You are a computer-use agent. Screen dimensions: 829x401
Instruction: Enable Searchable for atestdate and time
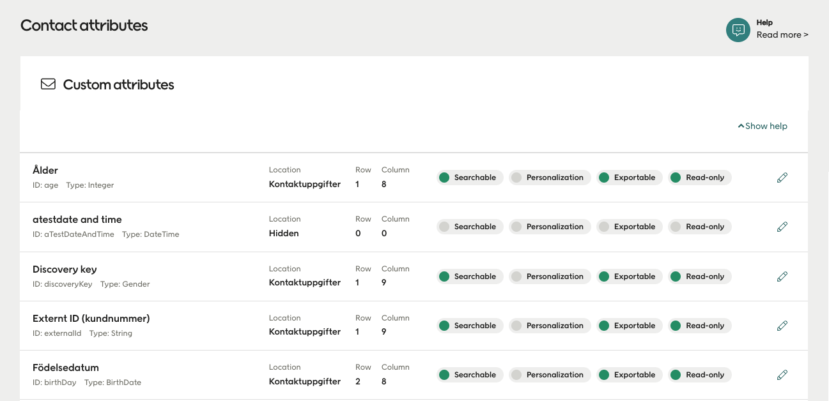click(x=470, y=227)
